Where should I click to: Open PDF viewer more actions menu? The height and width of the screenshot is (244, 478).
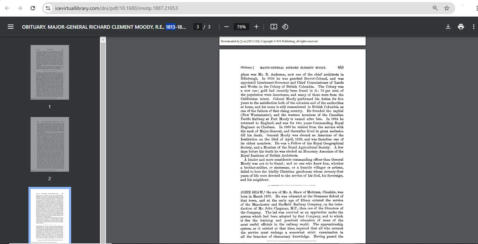point(473,27)
